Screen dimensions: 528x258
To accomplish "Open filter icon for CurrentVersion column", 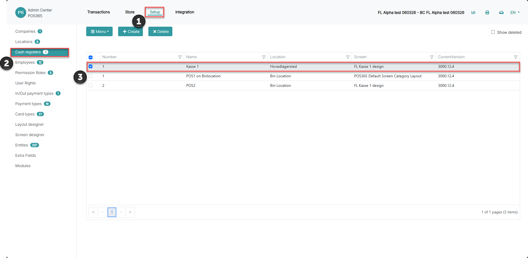I will point(515,57).
